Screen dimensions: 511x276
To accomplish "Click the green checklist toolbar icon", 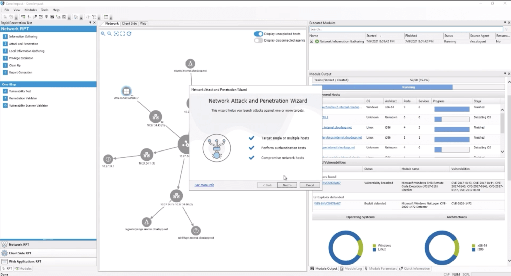I will click(x=23, y=17).
